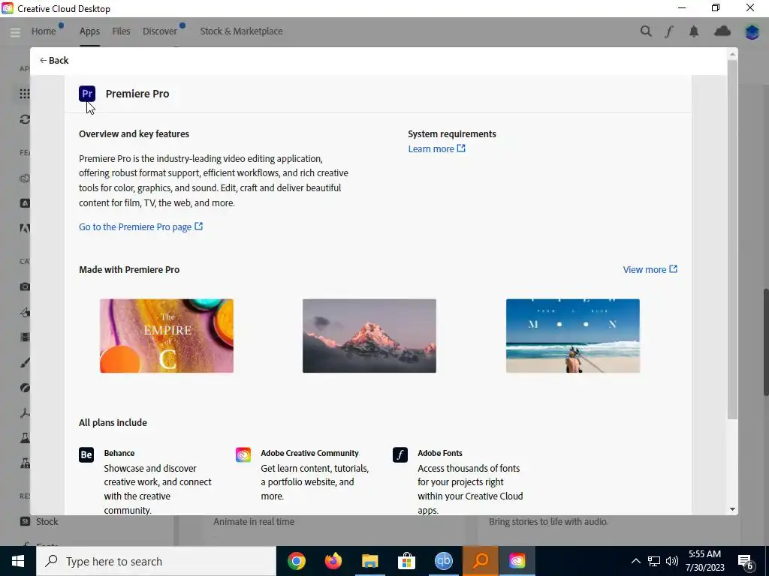Click the Adobe Creative Community heading

coord(309,453)
